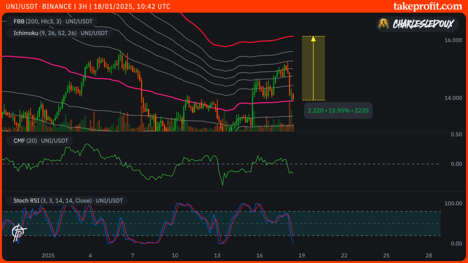Open the takeprofit.com link
The height and width of the screenshot is (263, 468).
tap(427, 6)
